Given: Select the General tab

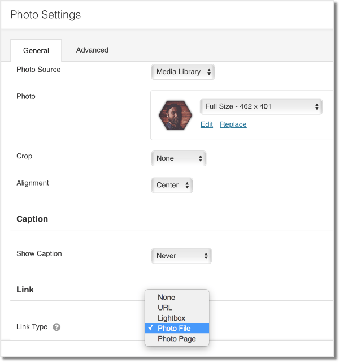Looking at the screenshot, I should click(36, 50).
